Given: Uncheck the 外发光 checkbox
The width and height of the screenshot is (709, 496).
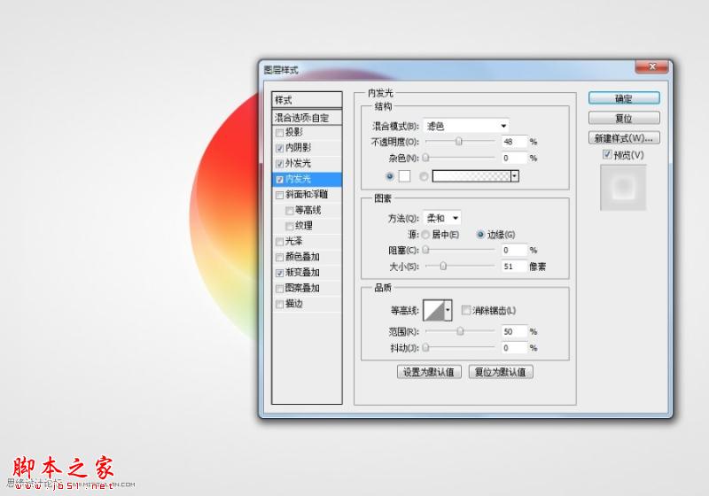Looking at the screenshot, I should click(279, 164).
